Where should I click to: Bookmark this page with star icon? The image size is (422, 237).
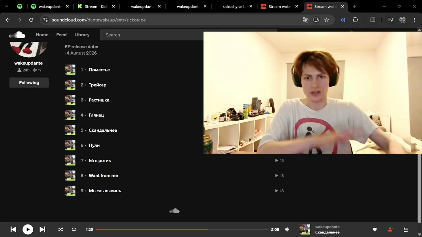327,20
